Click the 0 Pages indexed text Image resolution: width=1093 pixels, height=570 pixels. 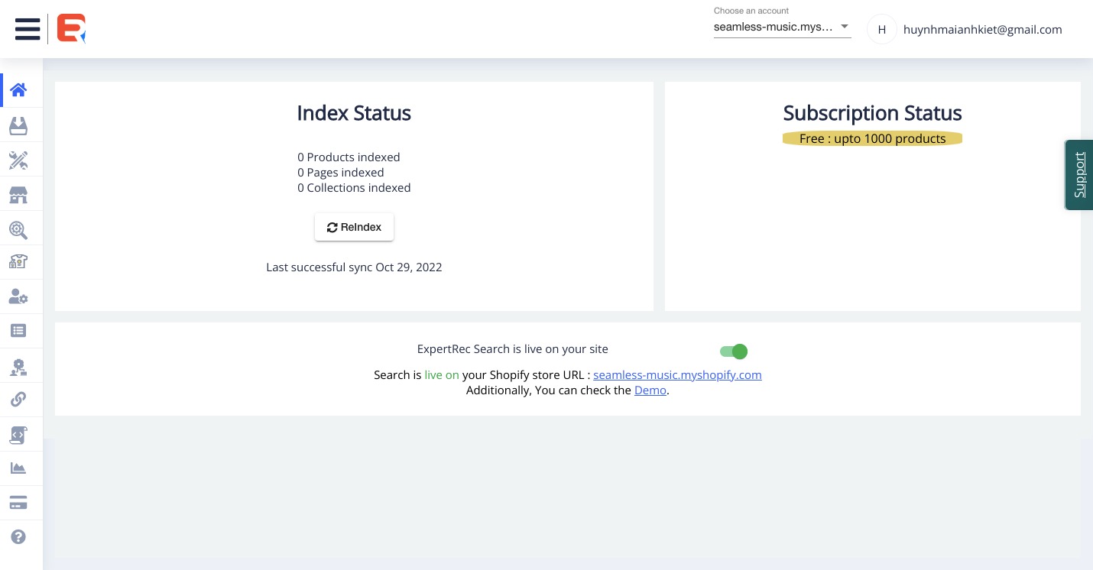341,173
